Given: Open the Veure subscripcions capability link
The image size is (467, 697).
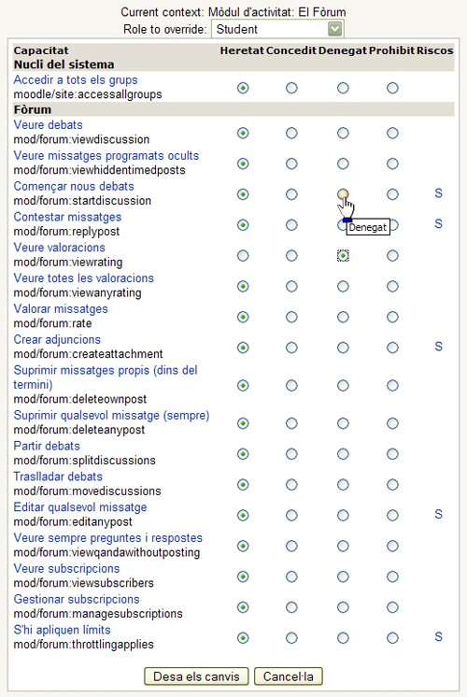Looking at the screenshot, I should [x=66, y=569].
